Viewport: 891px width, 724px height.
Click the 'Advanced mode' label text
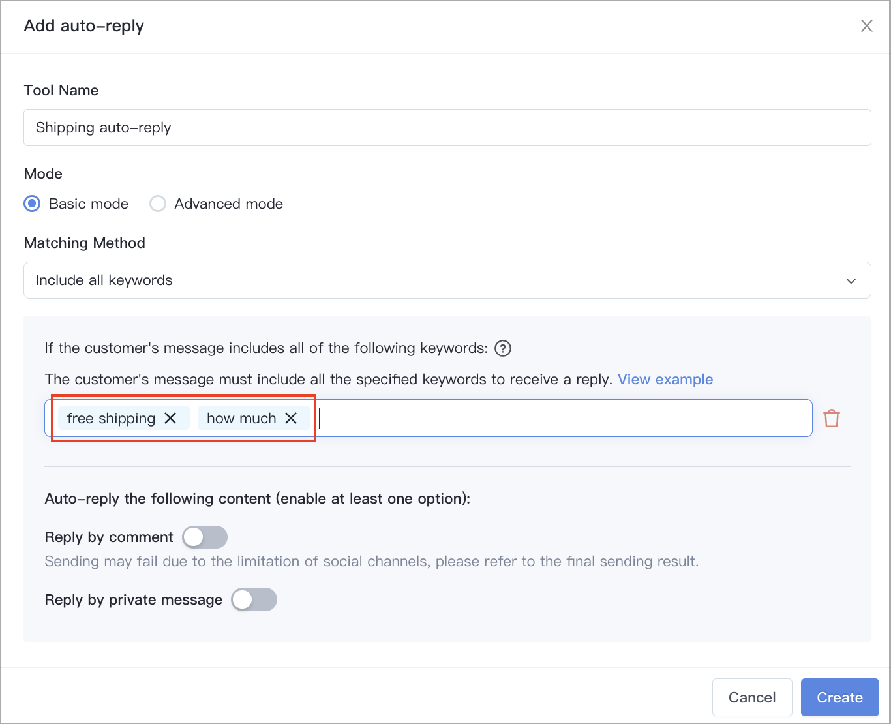click(228, 204)
